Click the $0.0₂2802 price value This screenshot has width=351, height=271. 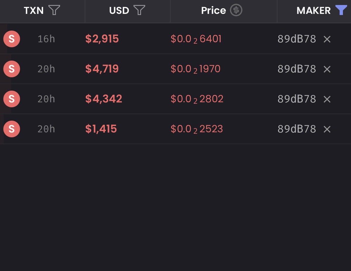pyautogui.click(x=197, y=99)
